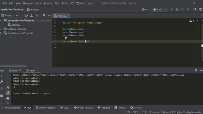Open Project panel options gear
The width and height of the screenshot is (203, 114).
click(x=44, y=16)
